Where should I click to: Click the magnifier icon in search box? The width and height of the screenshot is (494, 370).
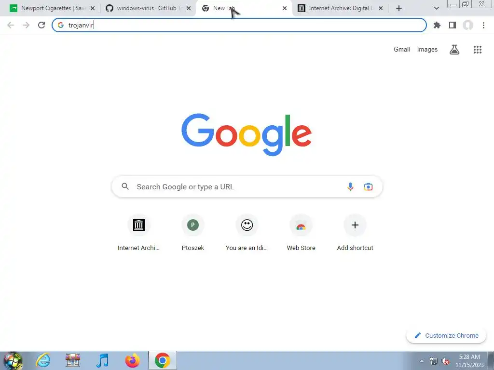pos(125,186)
